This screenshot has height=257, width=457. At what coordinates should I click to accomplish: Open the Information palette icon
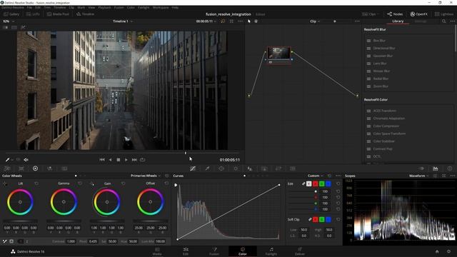(x=450, y=168)
